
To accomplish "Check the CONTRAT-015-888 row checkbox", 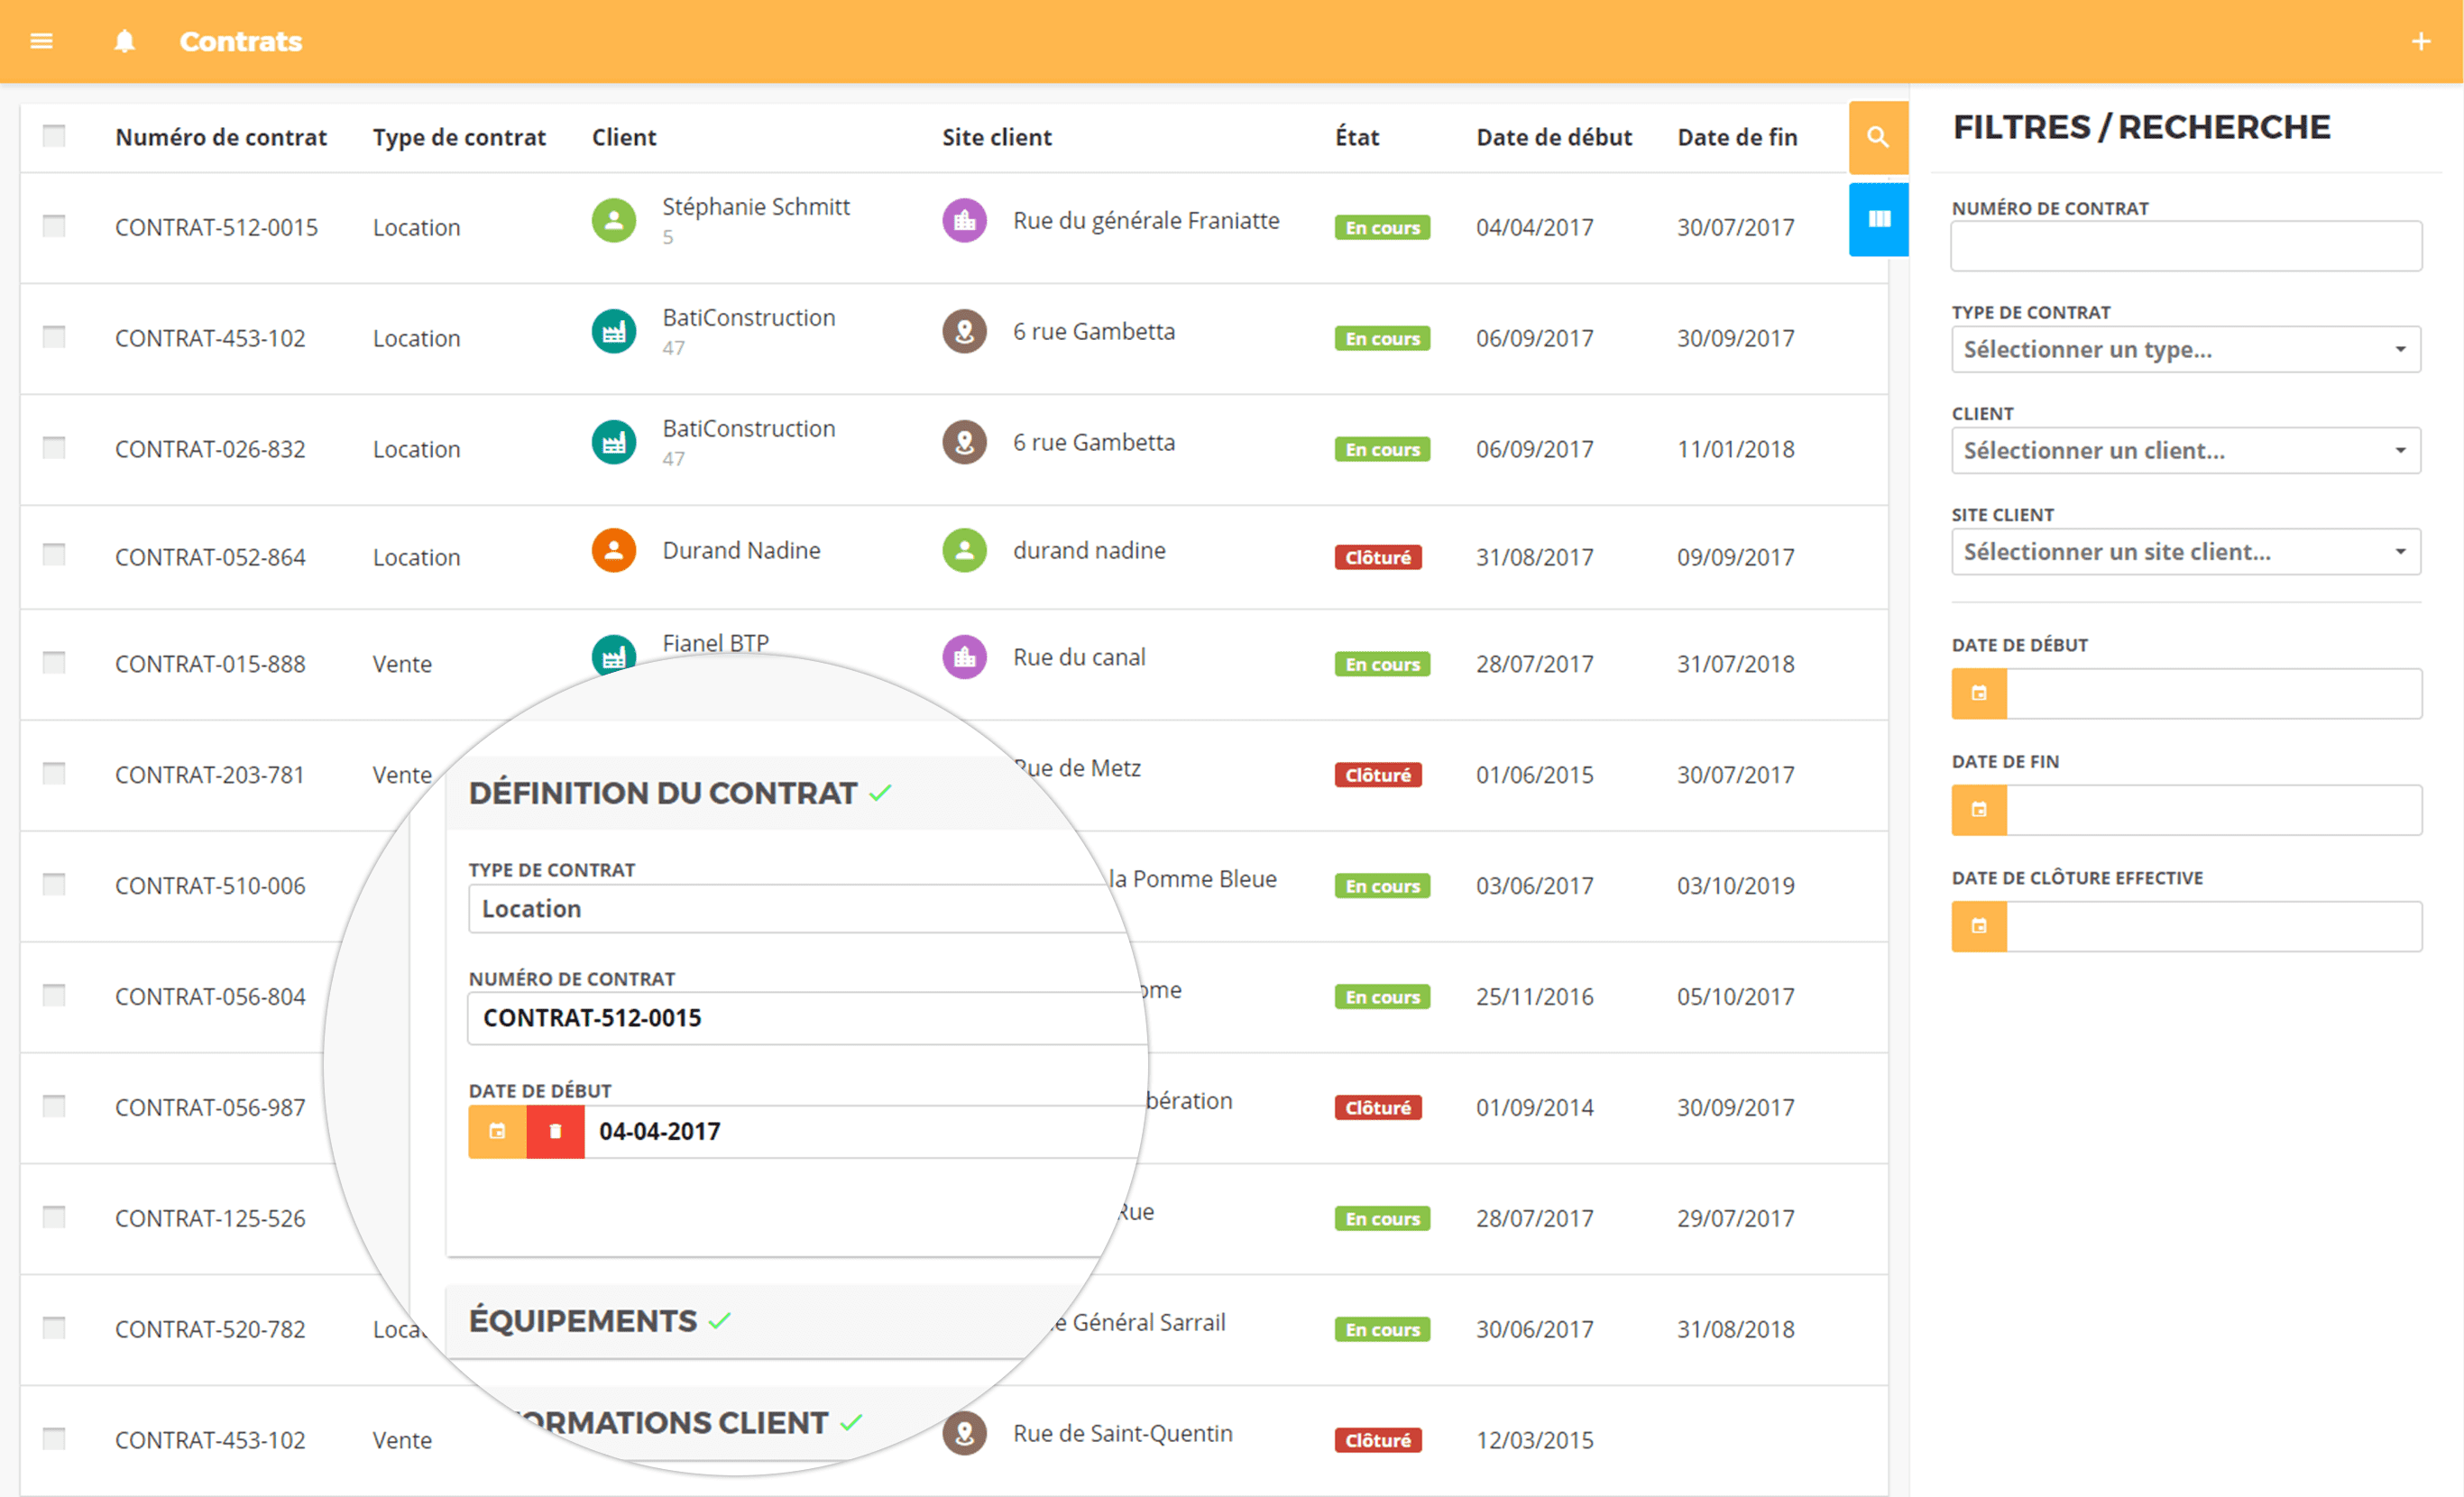I will (x=54, y=663).
